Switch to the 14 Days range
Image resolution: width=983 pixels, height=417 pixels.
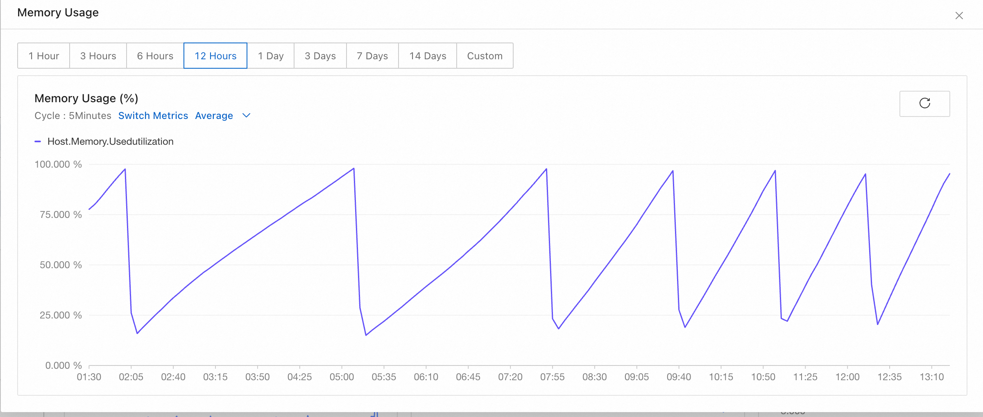[428, 56]
